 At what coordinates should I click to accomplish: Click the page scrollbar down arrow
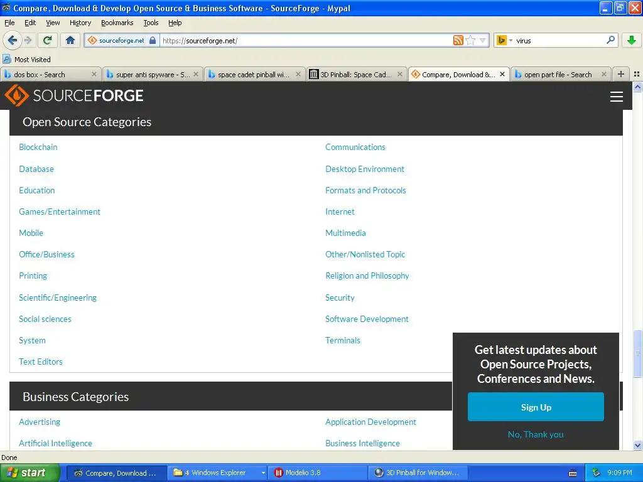[x=637, y=446]
